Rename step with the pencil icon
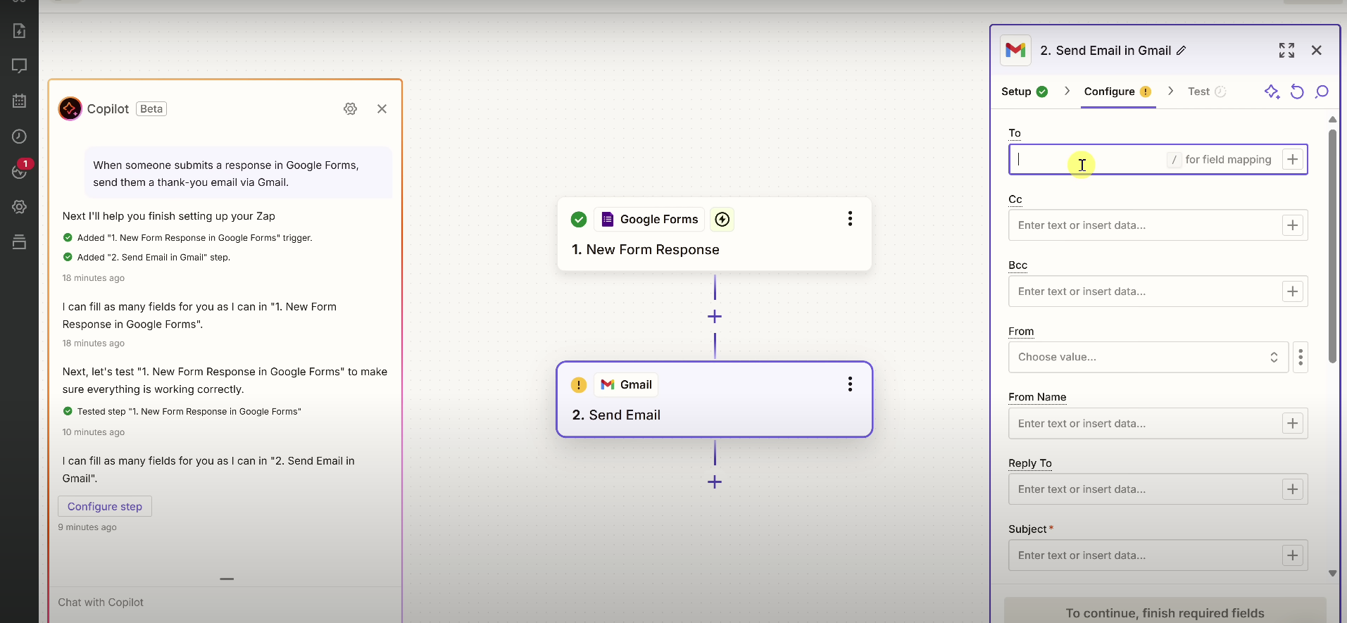1347x623 pixels. pos(1182,51)
